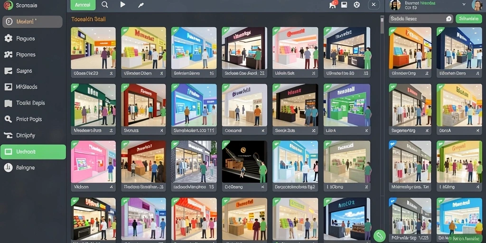The width and height of the screenshot is (486, 243).
Task: Select the pen tool icon in toolbar
Action: coord(140,5)
